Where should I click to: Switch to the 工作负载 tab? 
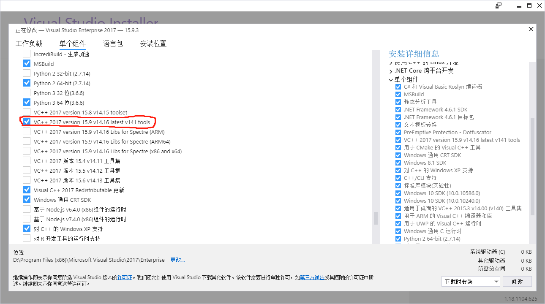tap(29, 43)
